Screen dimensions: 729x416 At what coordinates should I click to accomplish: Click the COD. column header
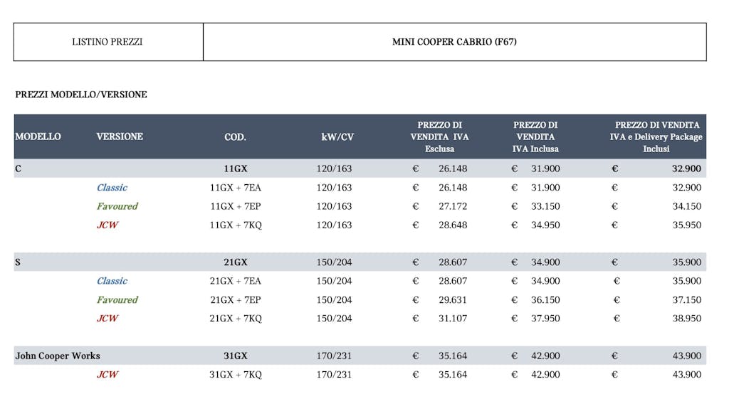235,137
